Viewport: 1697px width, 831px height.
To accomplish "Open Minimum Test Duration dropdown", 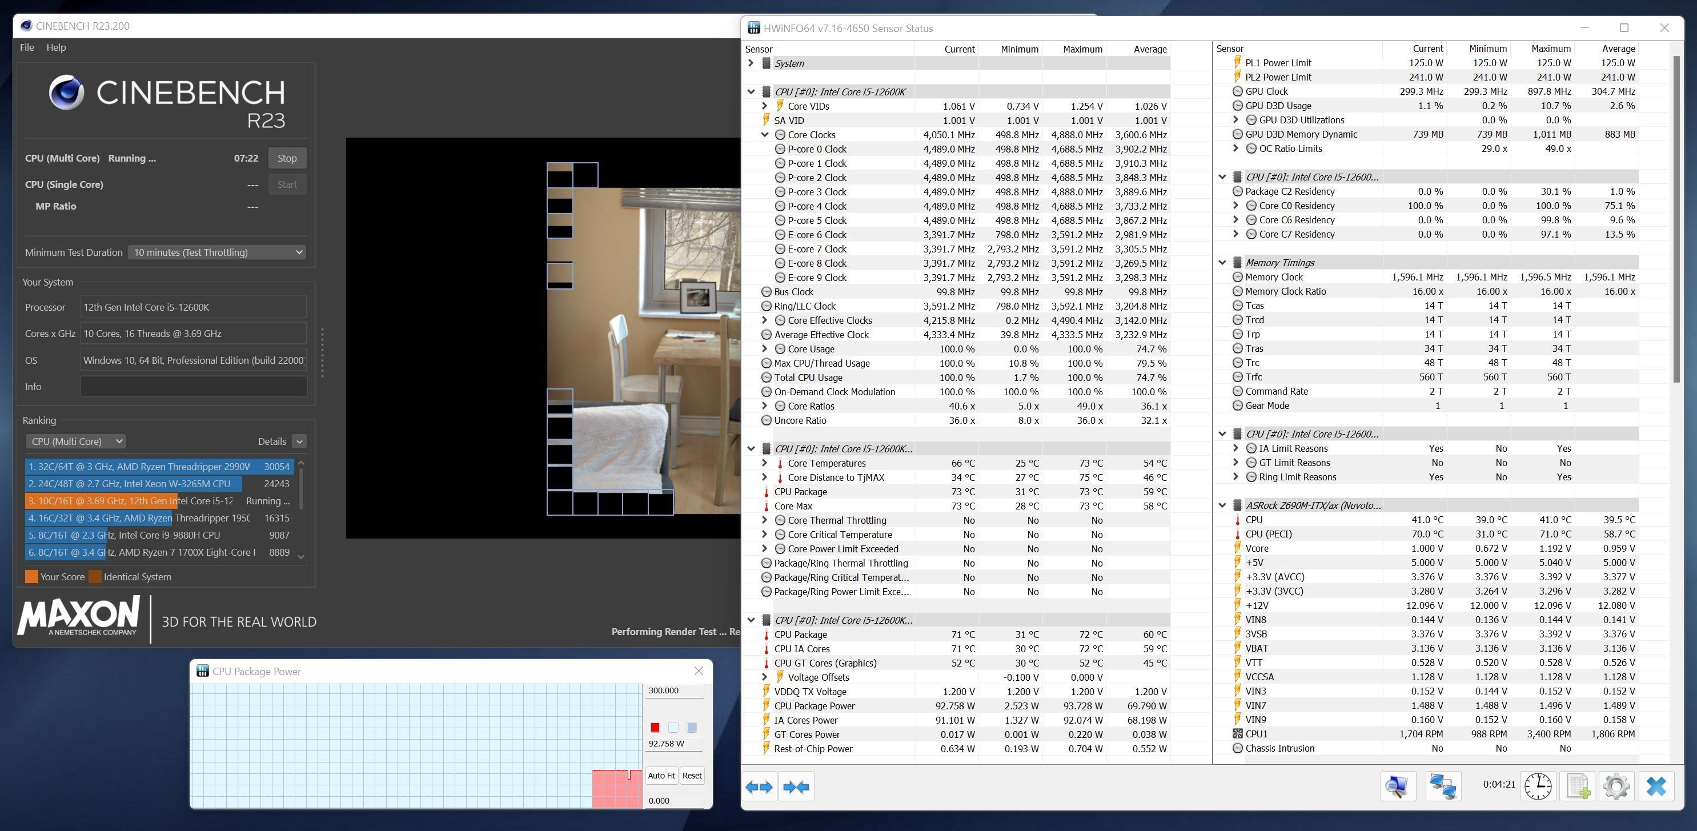I will point(216,252).
